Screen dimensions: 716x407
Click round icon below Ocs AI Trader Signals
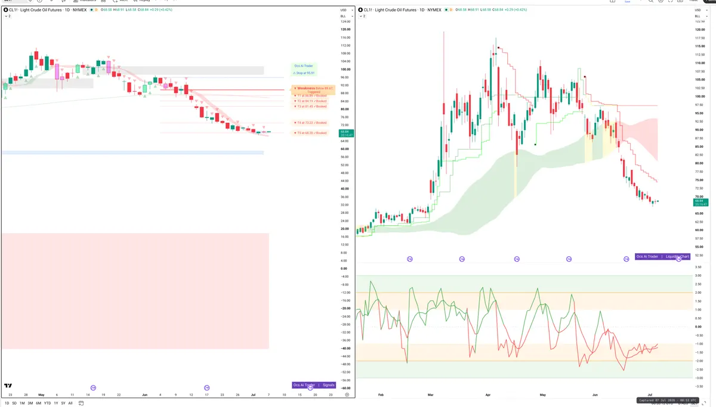click(x=310, y=388)
